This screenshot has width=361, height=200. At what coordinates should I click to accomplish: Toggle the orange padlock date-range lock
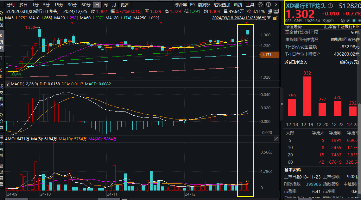(275, 18)
